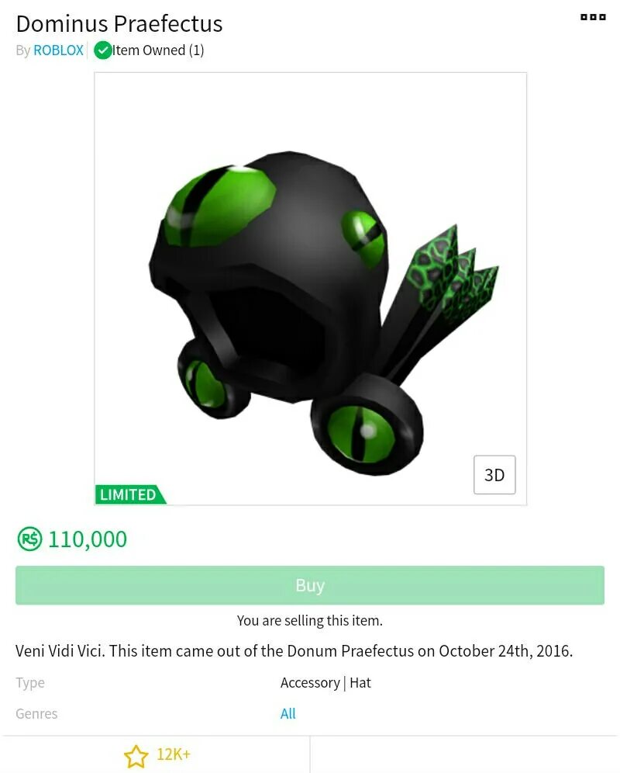The height and width of the screenshot is (773, 620).
Task: Click the You are selling this item notice
Action: click(x=310, y=620)
